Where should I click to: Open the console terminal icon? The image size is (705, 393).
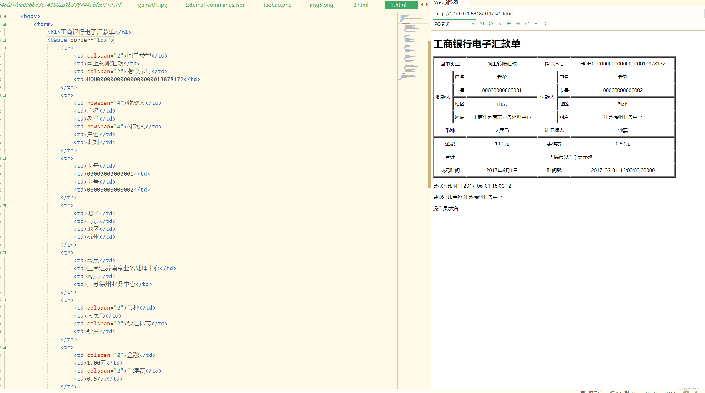pyautogui.click(x=500, y=24)
